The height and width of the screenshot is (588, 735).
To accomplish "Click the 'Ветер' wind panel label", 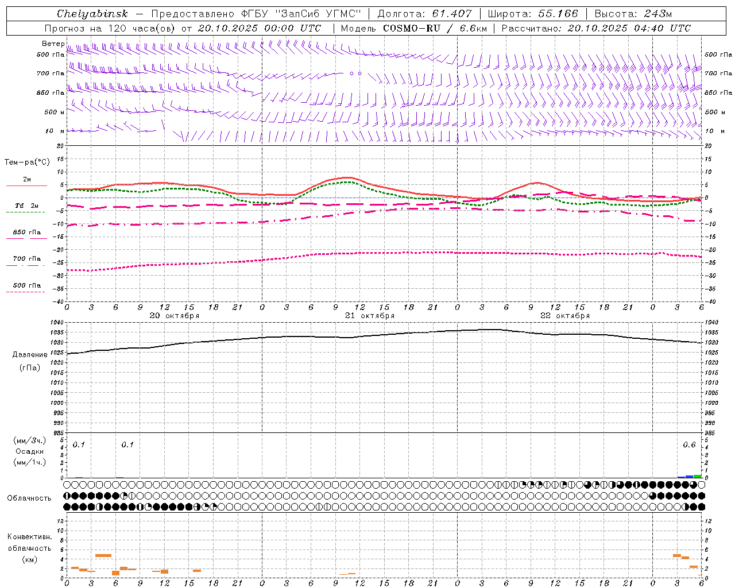I will click(x=53, y=44).
